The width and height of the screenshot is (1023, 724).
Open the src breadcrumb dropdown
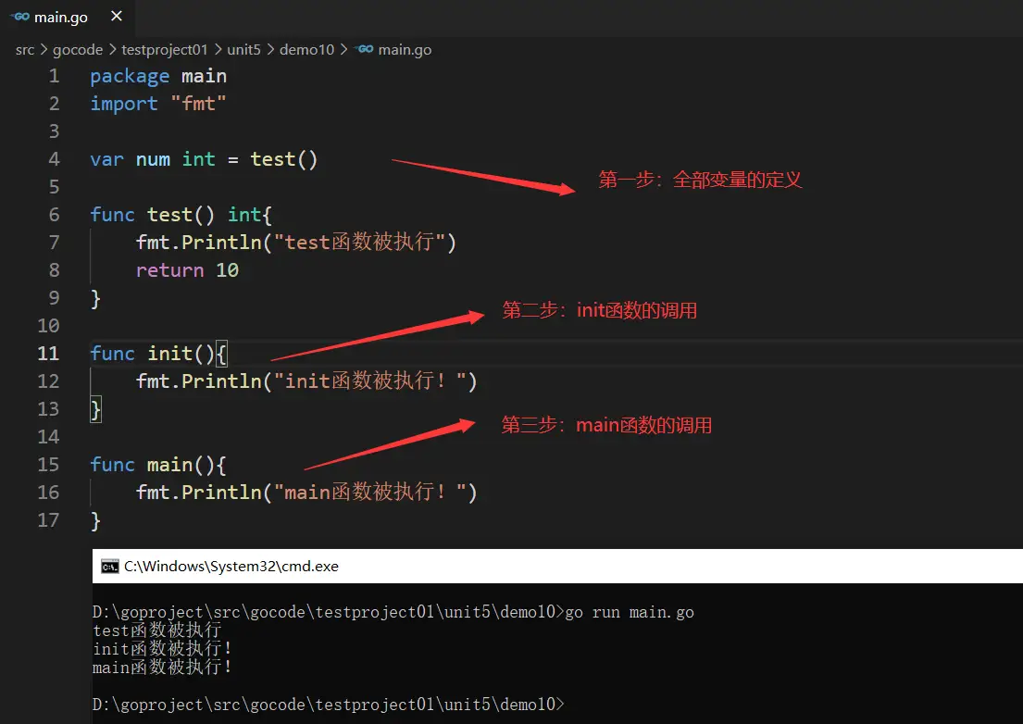pos(25,49)
